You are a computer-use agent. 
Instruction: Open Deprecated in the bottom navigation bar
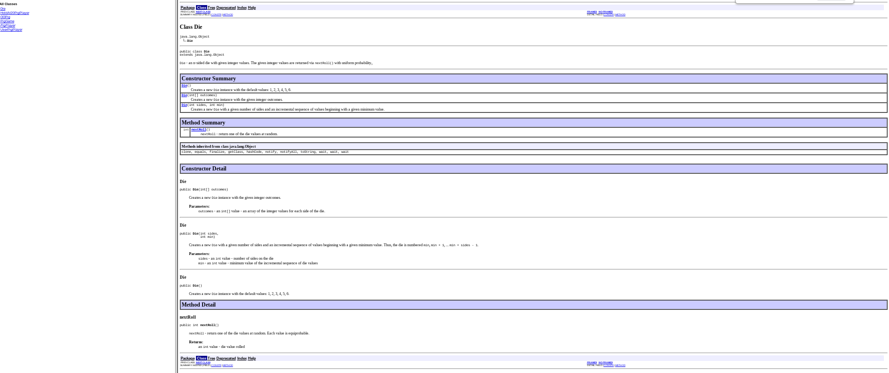click(226, 358)
